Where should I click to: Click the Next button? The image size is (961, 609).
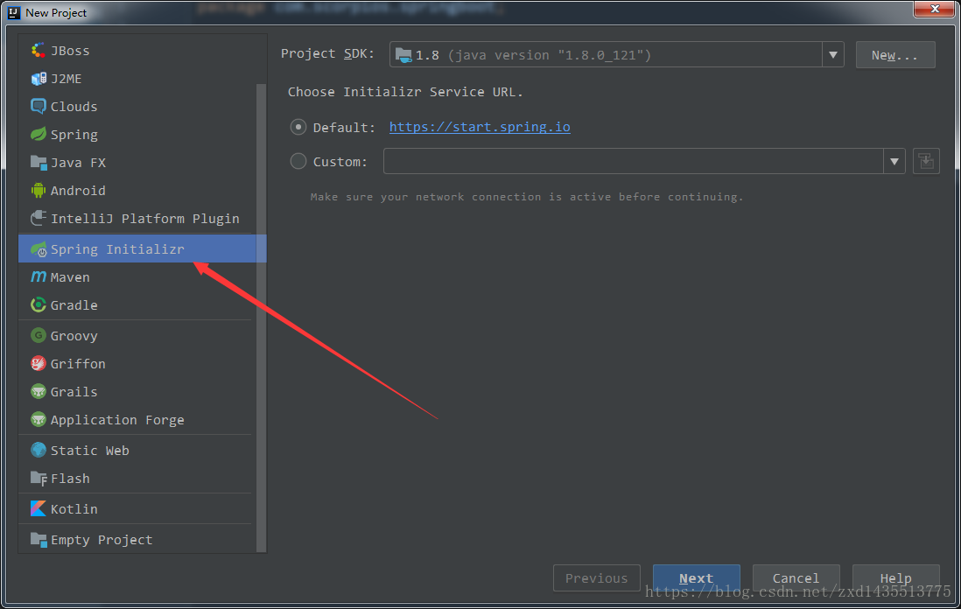click(696, 577)
